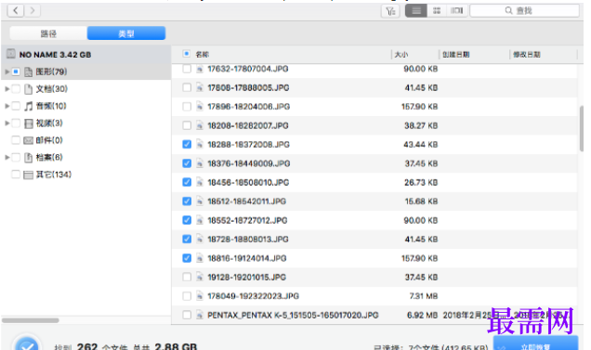Uncheck the box for 18288-18372008.JPG

(x=187, y=144)
